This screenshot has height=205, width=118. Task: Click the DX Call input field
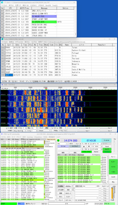(x=63, y=149)
